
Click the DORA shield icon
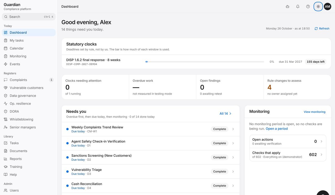[5, 111]
